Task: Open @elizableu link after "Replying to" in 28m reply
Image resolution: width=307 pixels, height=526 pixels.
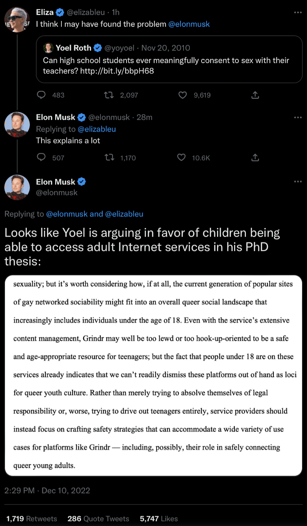Action: pos(97,129)
